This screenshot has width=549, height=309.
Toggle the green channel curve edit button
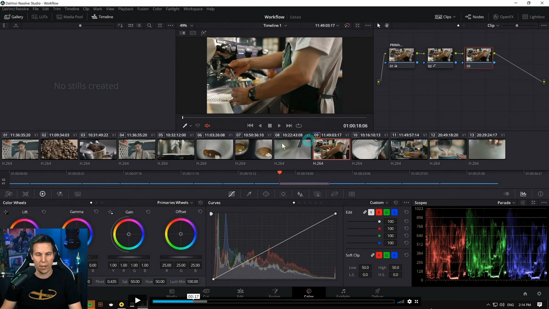pos(387,212)
